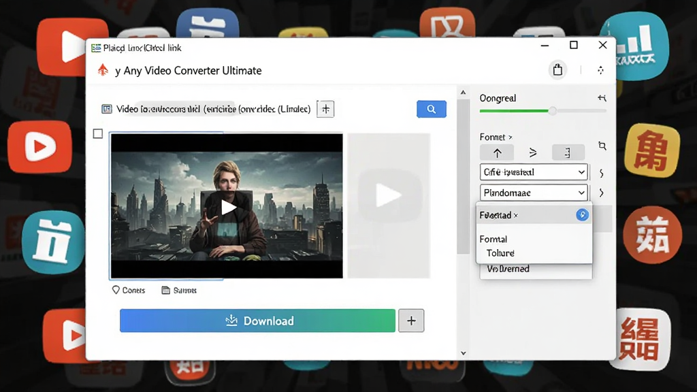Tick the checkbox beside the video thumbnail
This screenshot has width=697, height=392.
98,134
